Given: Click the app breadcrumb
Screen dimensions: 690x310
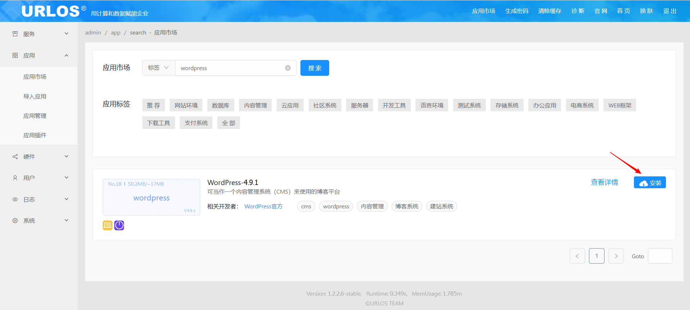Looking at the screenshot, I should tap(116, 33).
